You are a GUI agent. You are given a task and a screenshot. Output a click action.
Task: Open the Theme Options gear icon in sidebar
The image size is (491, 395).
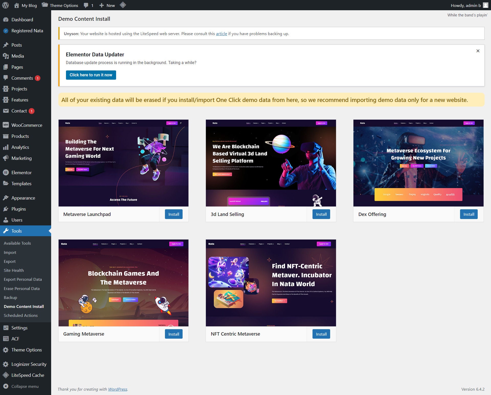click(x=6, y=350)
